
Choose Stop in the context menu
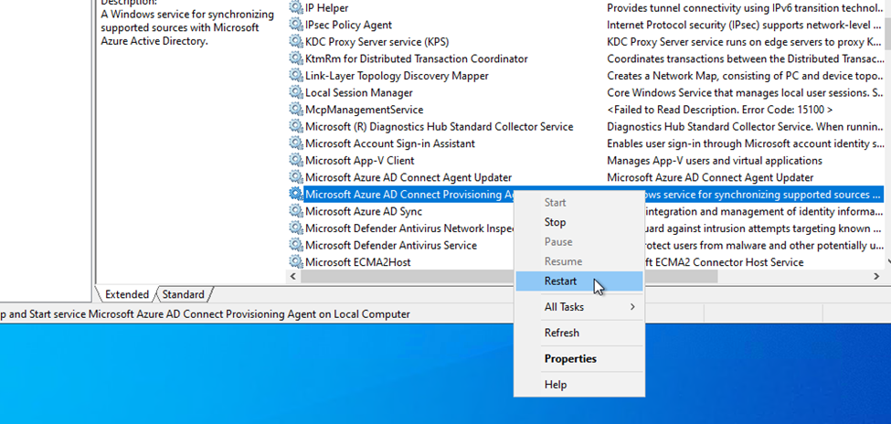[x=579, y=222]
